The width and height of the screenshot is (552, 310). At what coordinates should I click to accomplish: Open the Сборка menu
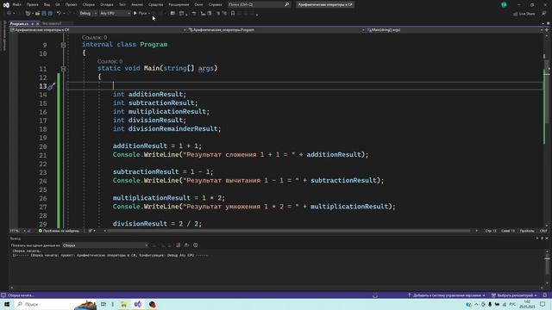coord(89,4)
